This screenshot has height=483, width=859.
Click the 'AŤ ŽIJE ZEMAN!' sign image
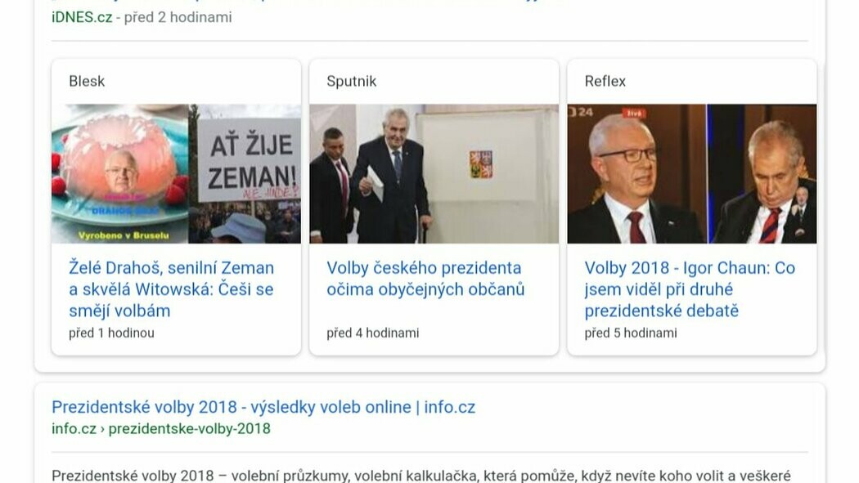[x=250, y=160]
